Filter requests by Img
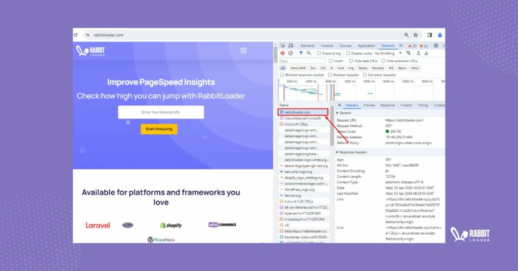518x271 pixels. tap(351, 68)
